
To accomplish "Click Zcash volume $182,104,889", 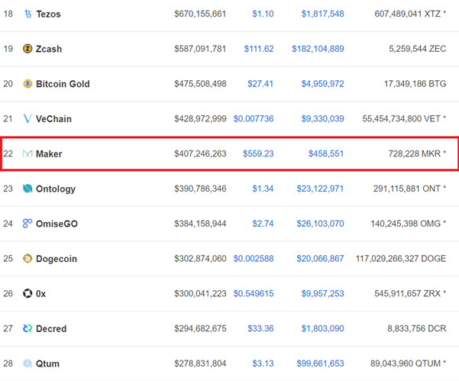I will (x=318, y=49).
